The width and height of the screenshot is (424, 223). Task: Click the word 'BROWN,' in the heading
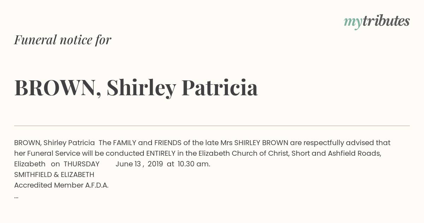[58, 88]
